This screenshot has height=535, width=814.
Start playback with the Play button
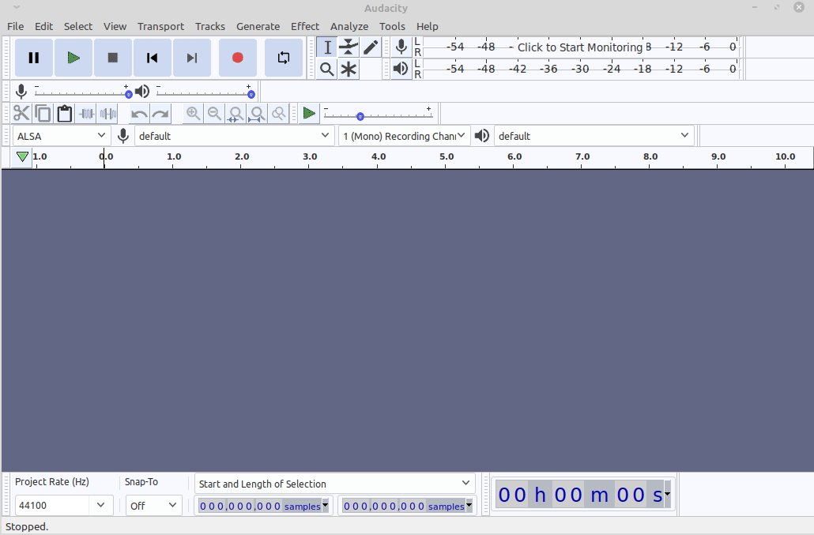coord(73,58)
